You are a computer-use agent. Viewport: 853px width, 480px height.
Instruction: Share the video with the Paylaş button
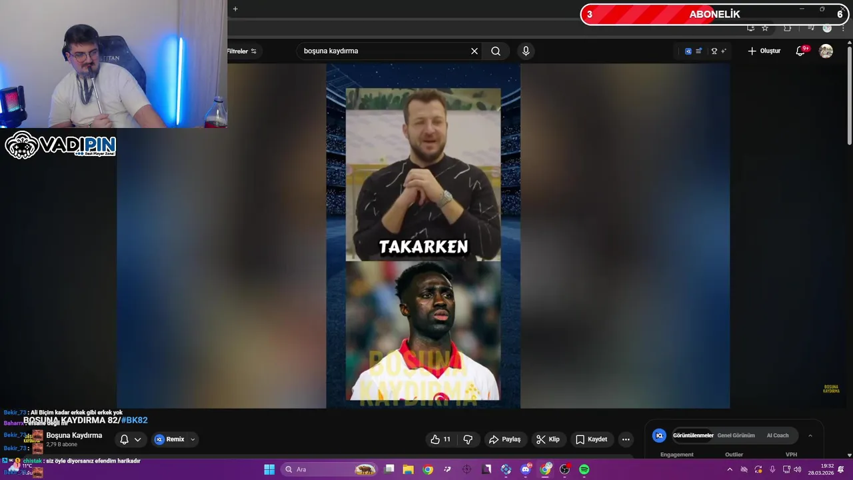504,439
